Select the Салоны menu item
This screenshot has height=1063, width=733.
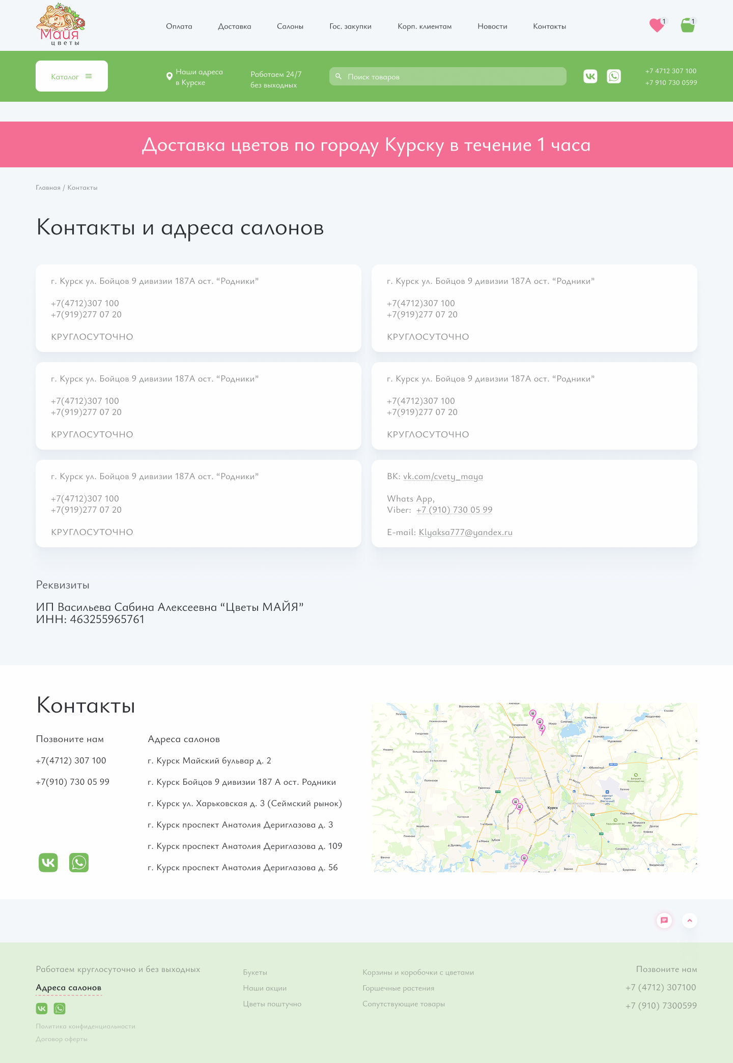(290, 26)
